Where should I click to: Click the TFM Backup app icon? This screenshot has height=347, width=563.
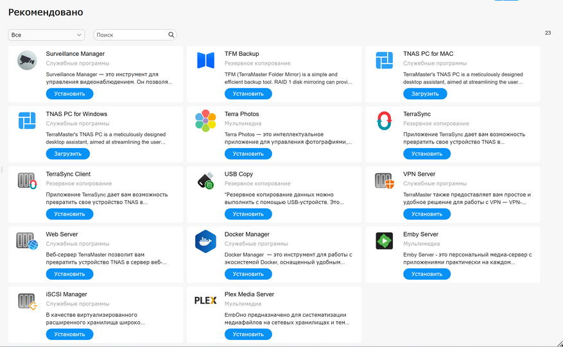point(205,60)
